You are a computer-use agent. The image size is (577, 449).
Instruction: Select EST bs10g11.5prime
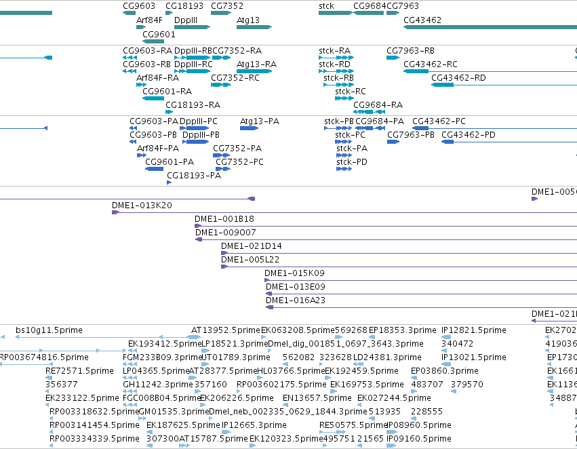tap(49, 330)
